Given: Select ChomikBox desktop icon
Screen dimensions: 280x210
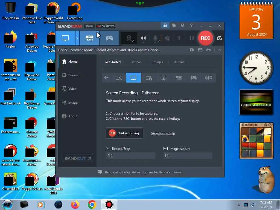Looking at the screenshot, I should (10, 182).
